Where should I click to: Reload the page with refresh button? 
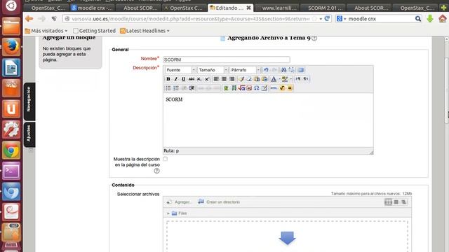pyautogui.click(x=328, y=19)
